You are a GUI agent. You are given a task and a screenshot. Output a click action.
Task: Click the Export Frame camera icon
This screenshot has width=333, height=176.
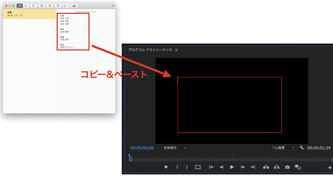[x=287, y=167]
